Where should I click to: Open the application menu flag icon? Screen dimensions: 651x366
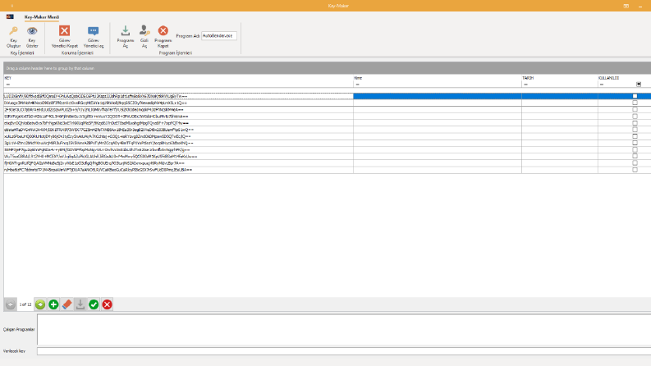click(x=10, y=16)
